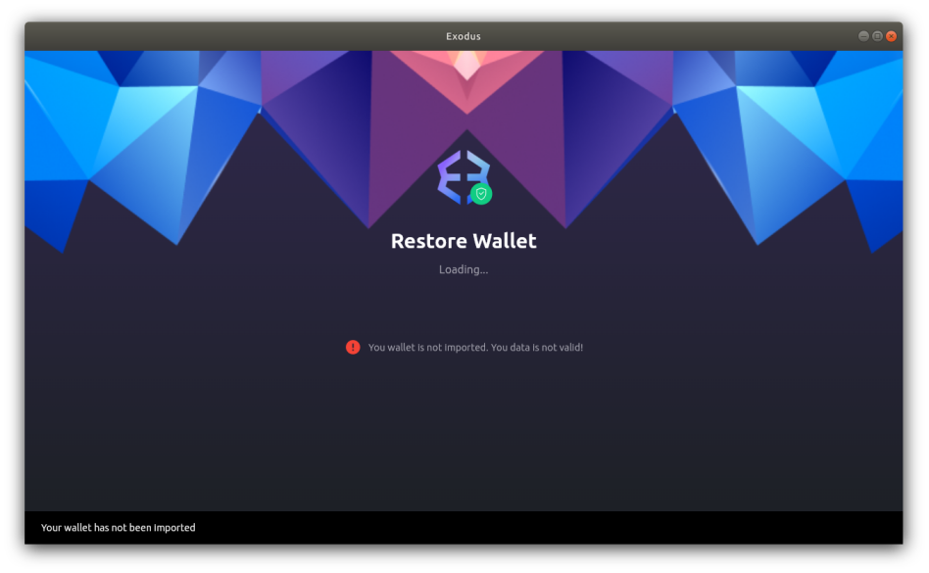929x573 pixels.
Task: Close the Exodus window
Action: 891,36
